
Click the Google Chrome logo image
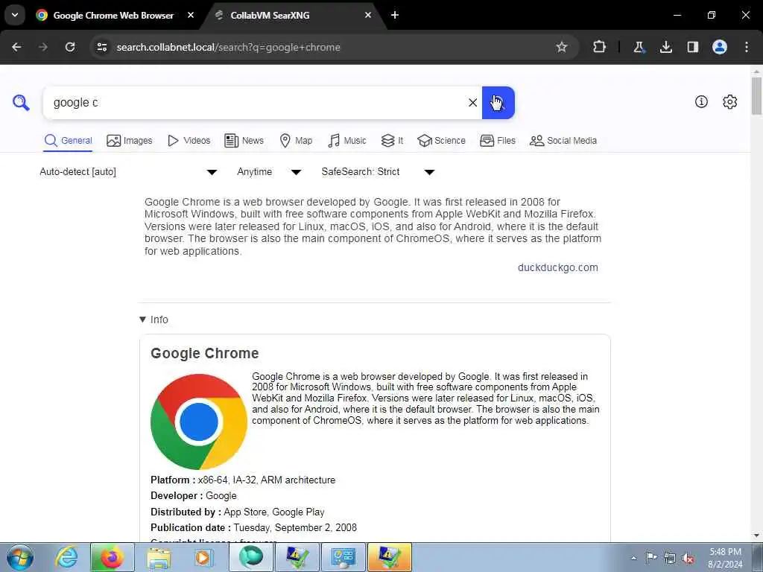pyautogui.click(x=199, y=422)
